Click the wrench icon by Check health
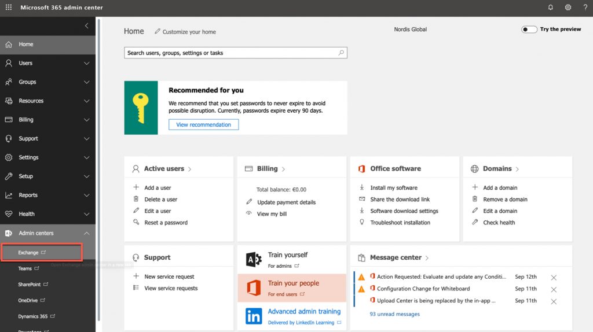 [x=475, y=222]
